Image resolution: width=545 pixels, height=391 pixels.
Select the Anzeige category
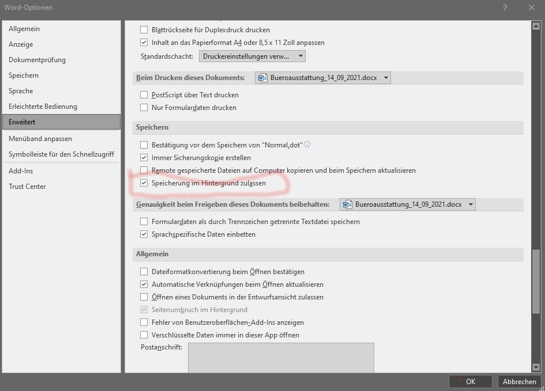(x=61, y=44)
